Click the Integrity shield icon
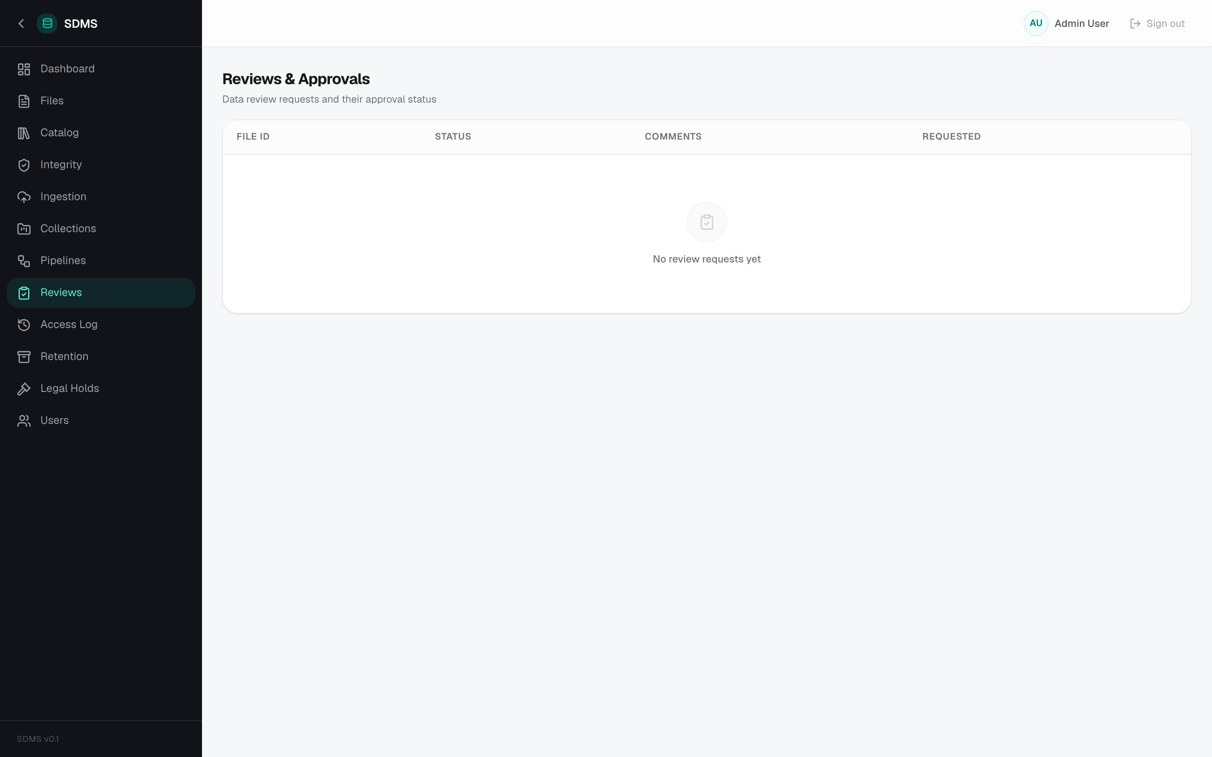The width and height of the screenshot is (1212, 757). [24, 165]
